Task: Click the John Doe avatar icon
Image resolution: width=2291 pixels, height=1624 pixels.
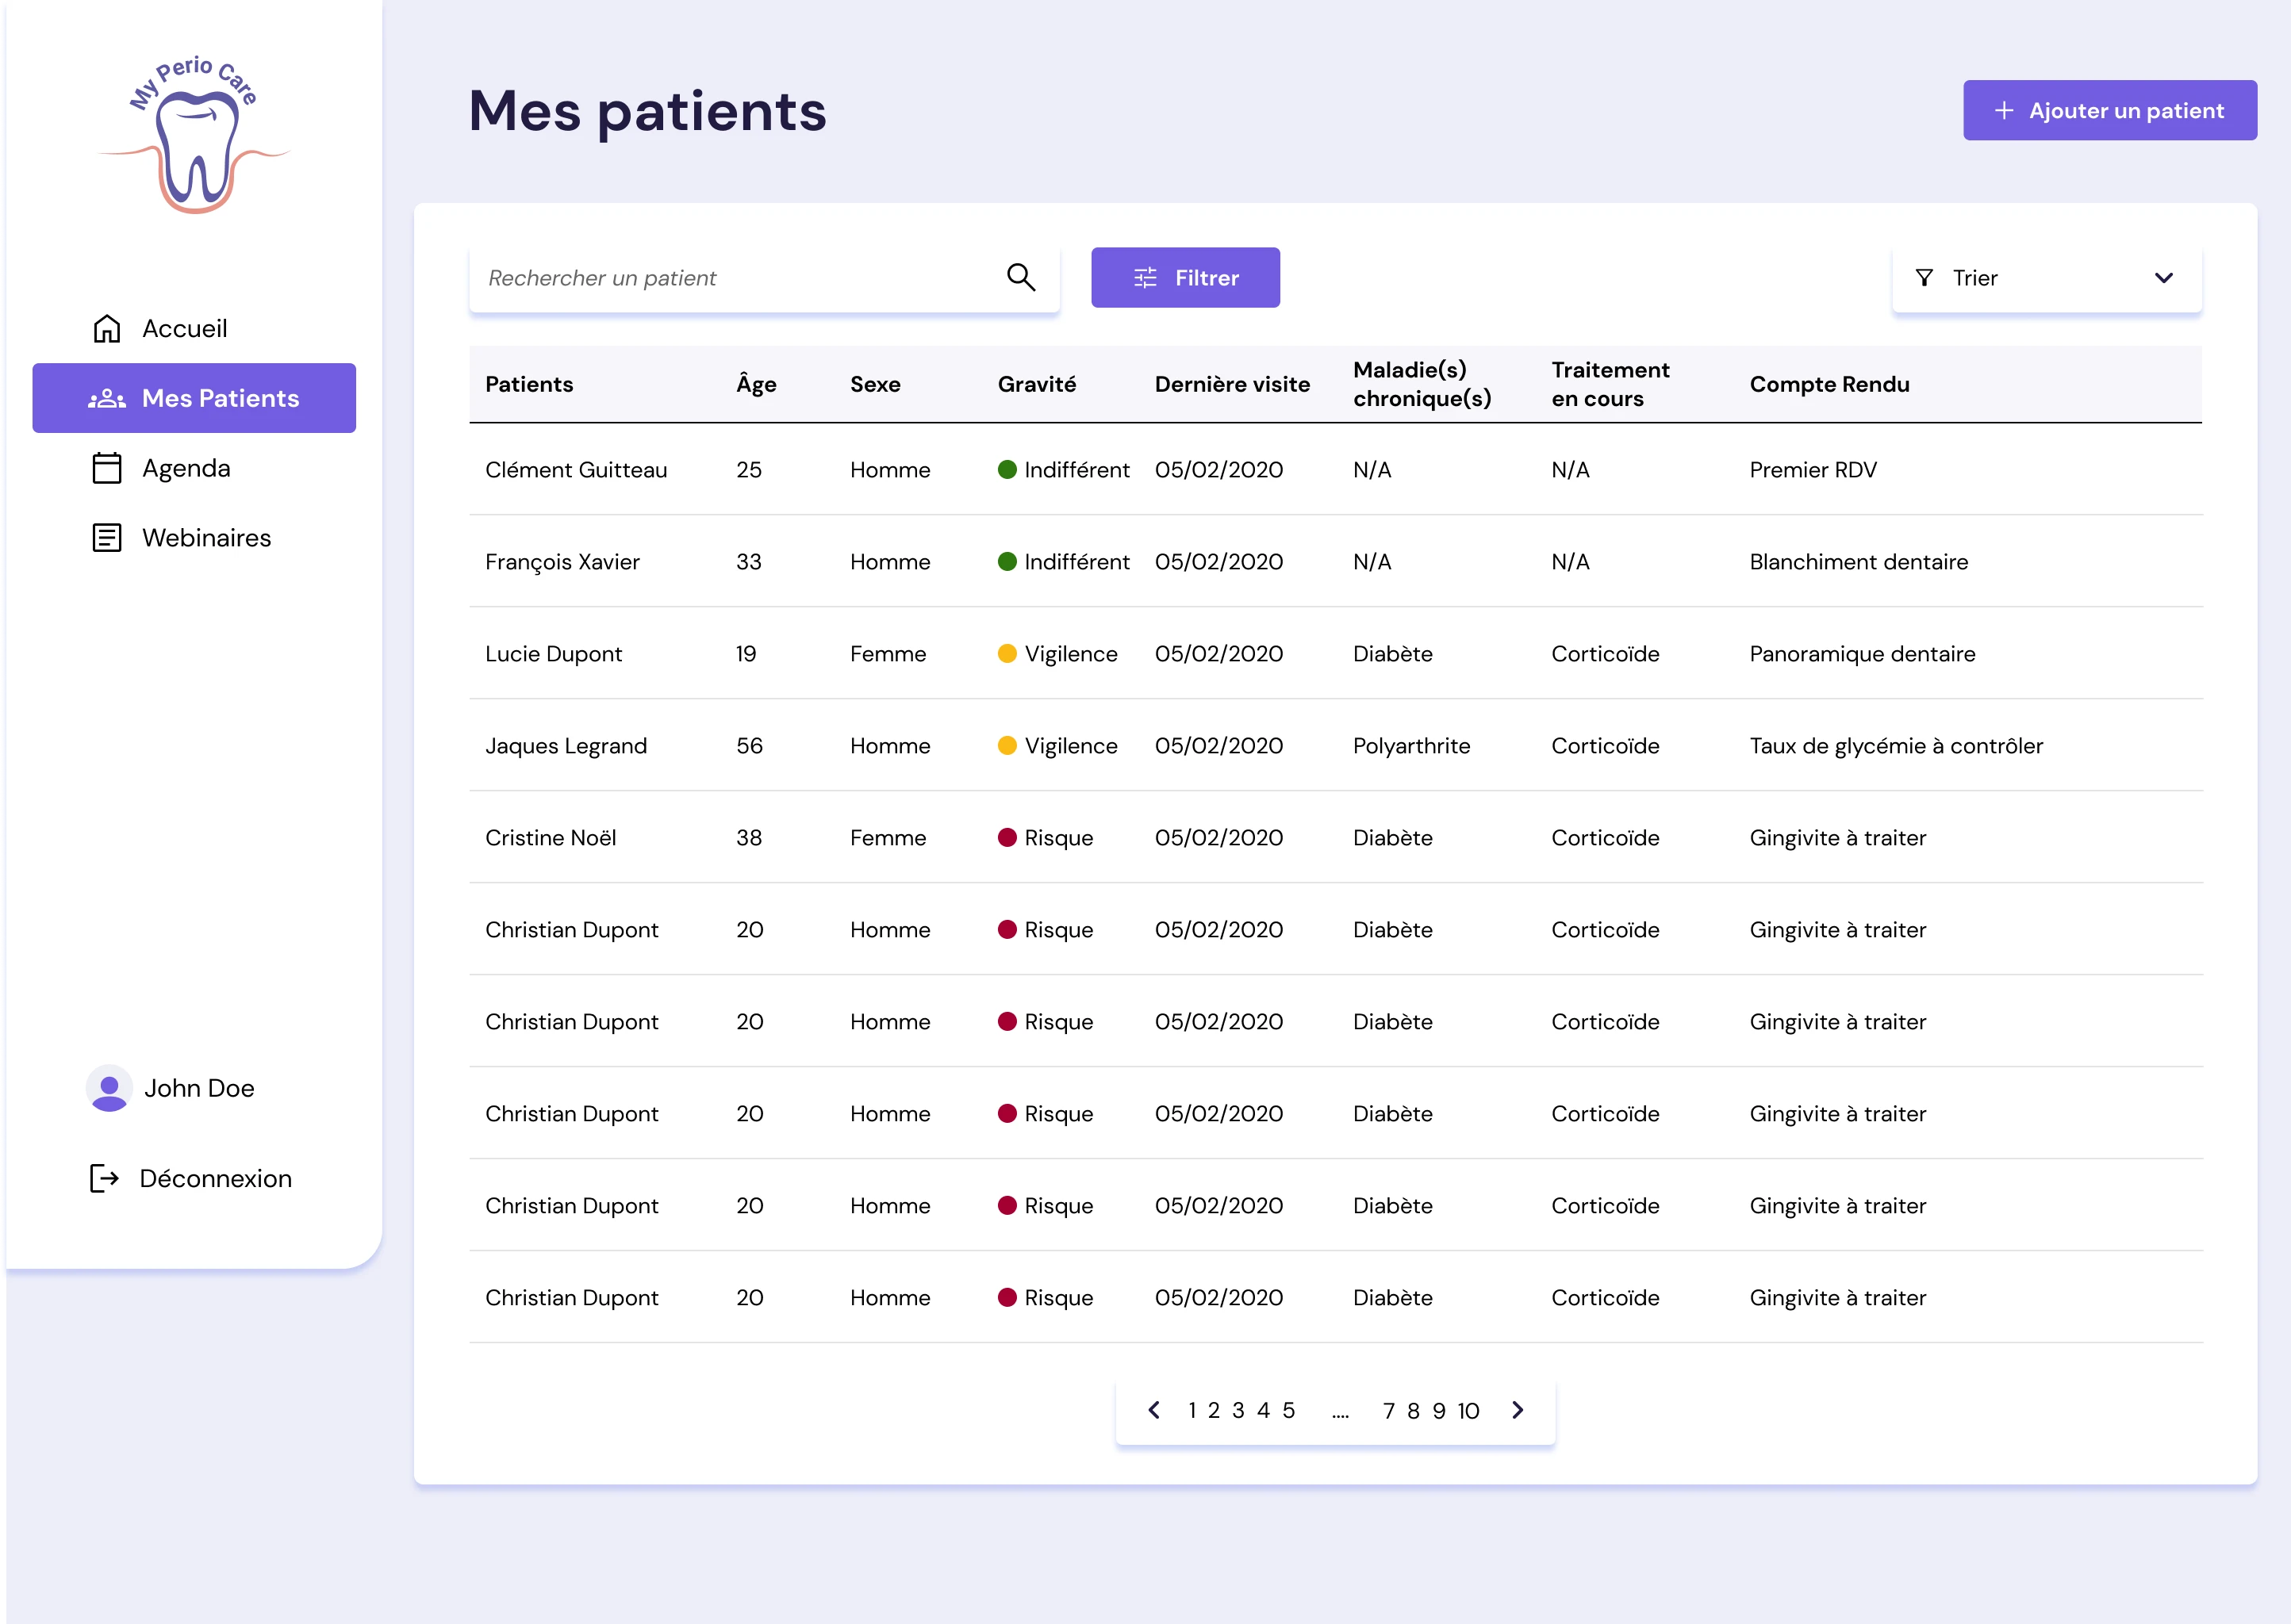Action: tap(109, 1088)
